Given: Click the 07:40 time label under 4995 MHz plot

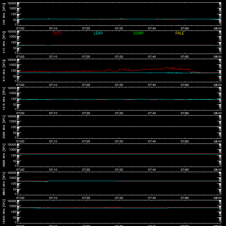Looking at the screenshot, I should (152, 170).
